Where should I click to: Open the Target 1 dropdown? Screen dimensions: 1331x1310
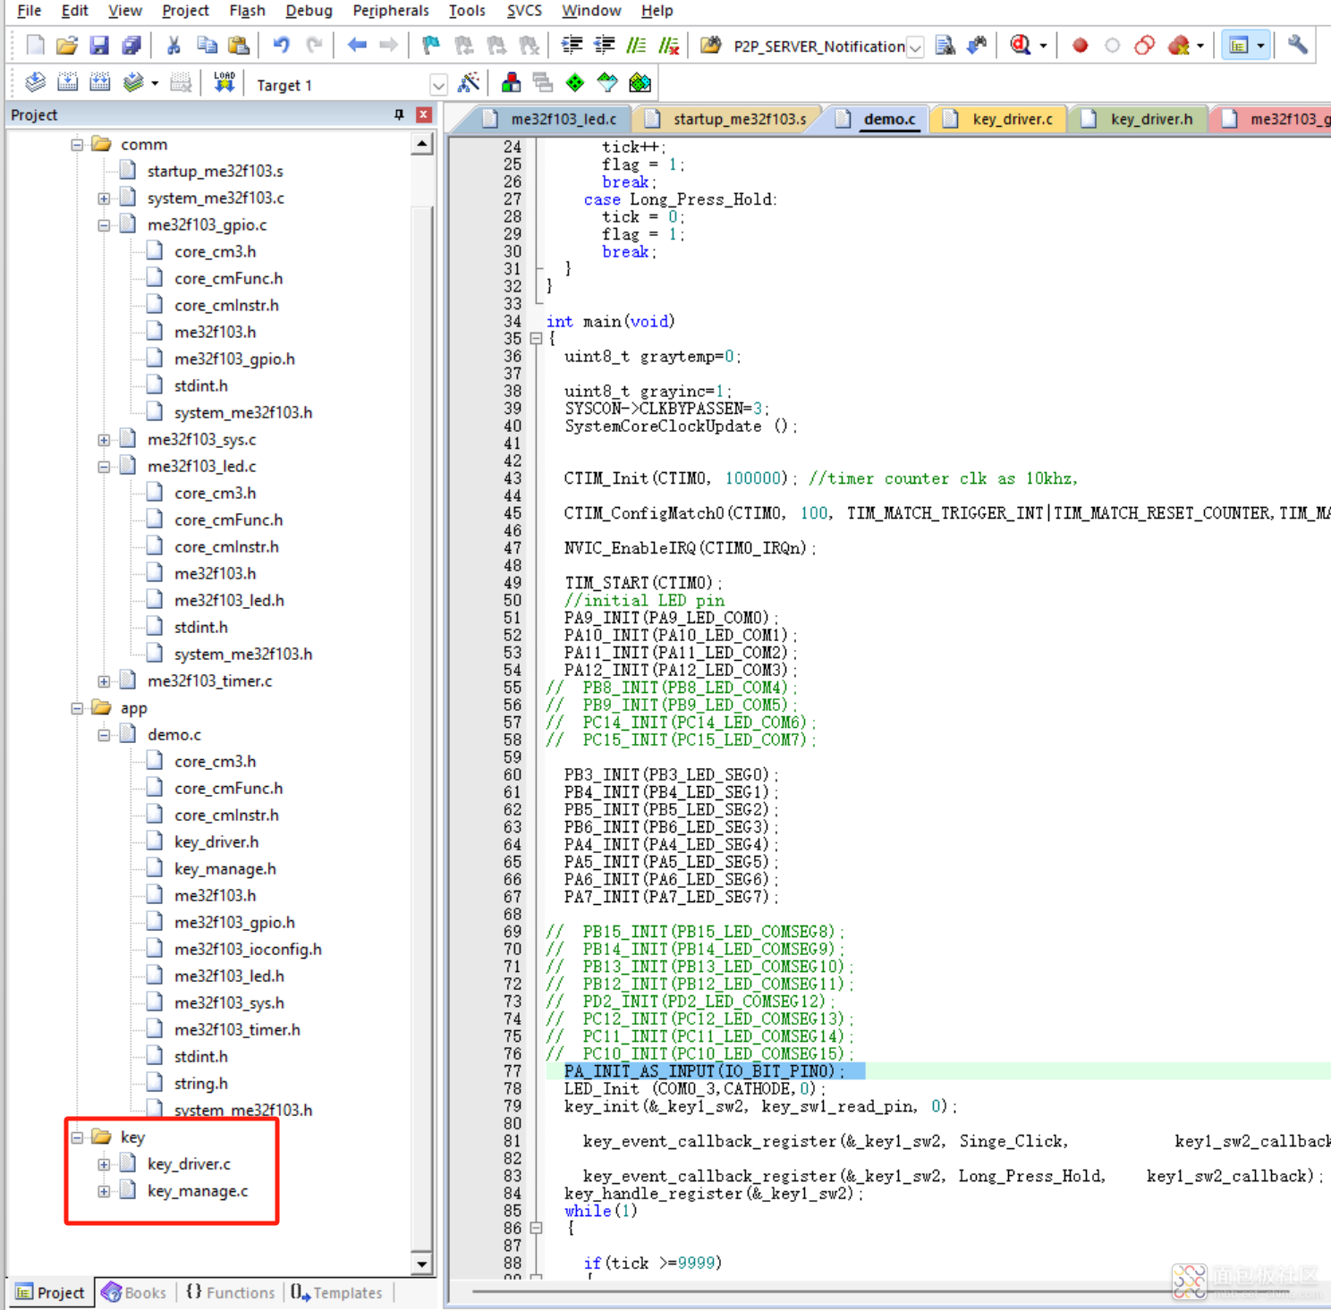click(438, 85)
